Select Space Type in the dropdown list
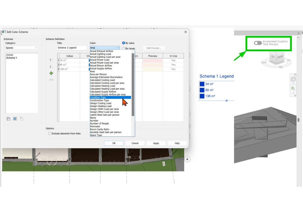 (96, 135)
